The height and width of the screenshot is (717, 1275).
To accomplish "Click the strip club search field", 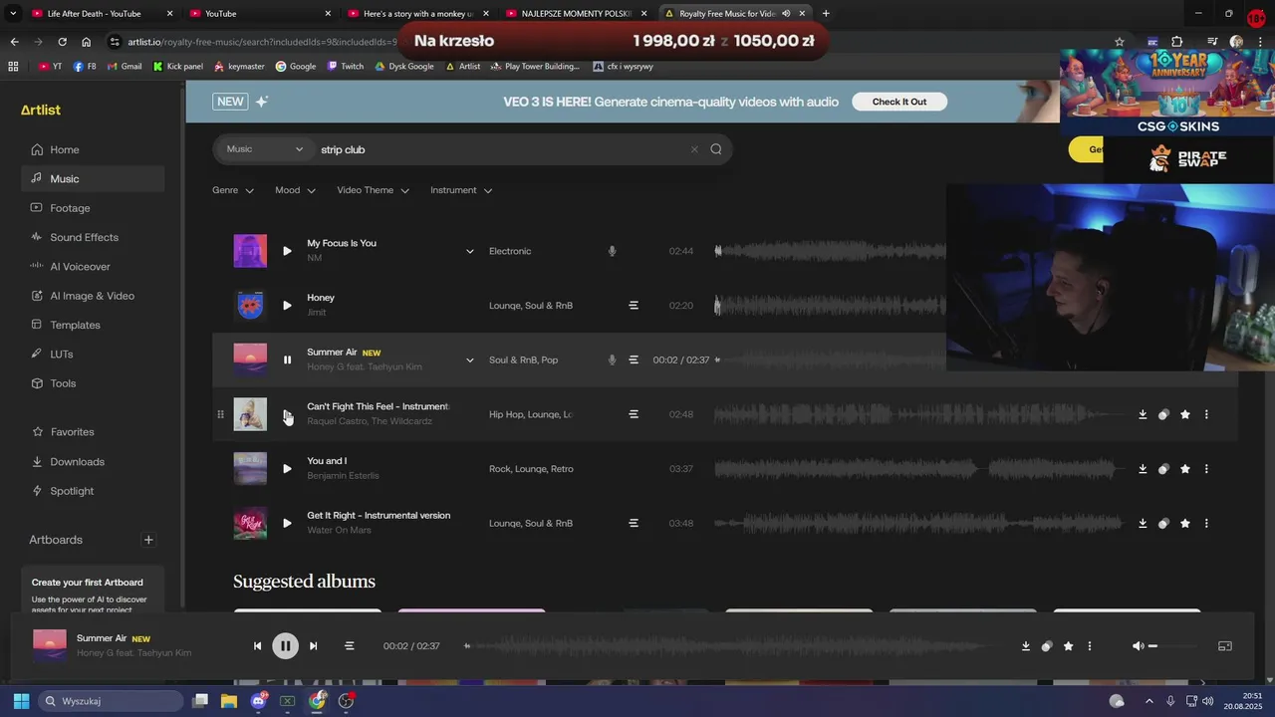I will tap(498, 149).
